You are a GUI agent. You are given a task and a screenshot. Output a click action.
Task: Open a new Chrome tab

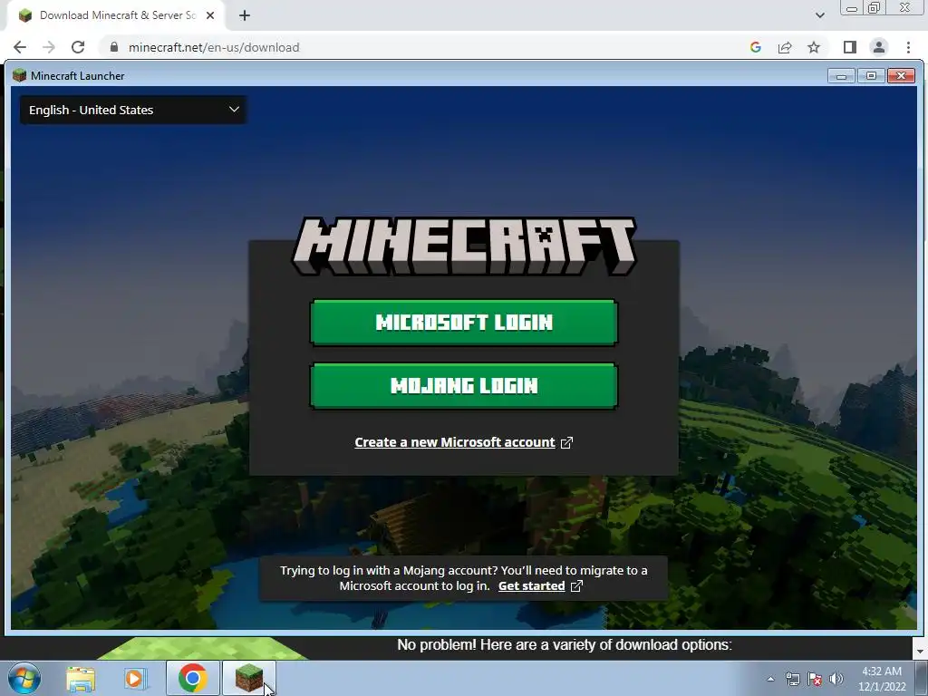coord(245,15)
